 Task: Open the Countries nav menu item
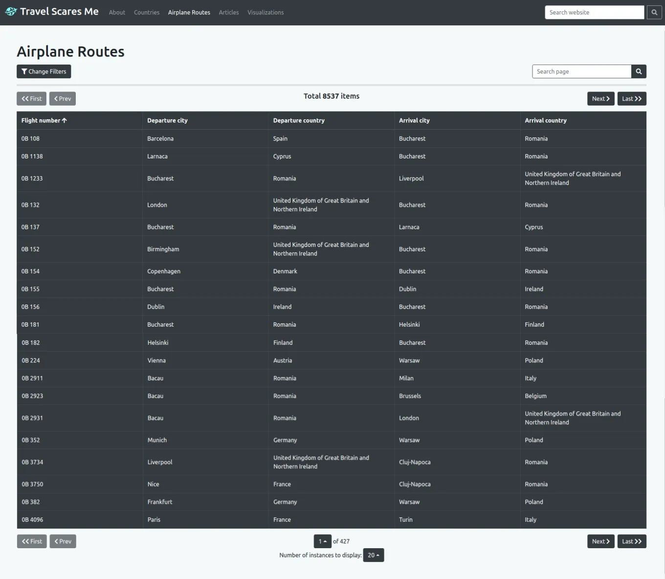click(x=147, y=12)
